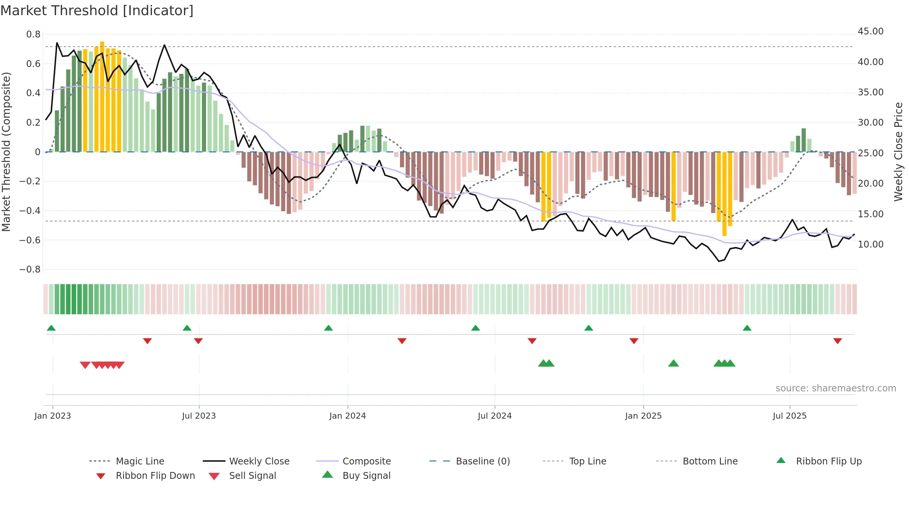This screenshot has height=511, width=909.
Task: Toggle the Ribbon Flip Up legend entry
Action: [x=819, y=461]
